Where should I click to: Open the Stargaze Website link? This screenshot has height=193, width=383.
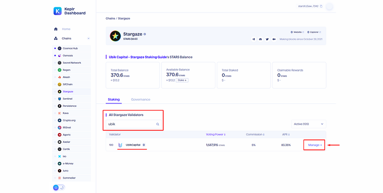tap(297, 32)
